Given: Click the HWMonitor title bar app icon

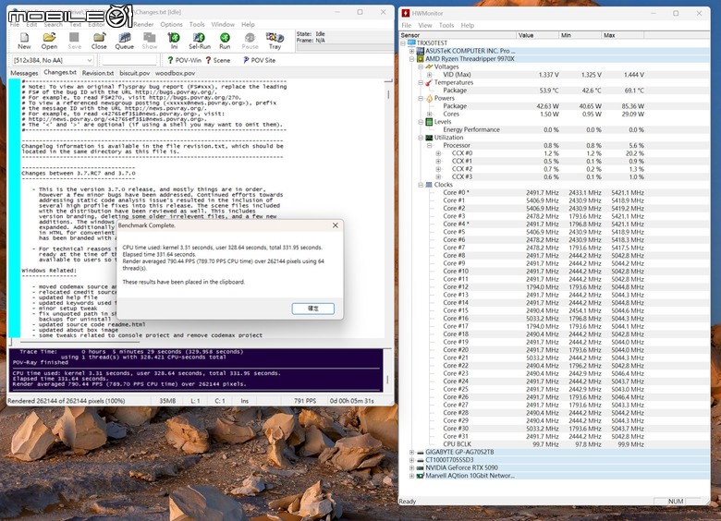Looking at the screenshot, I should [406, 13].
